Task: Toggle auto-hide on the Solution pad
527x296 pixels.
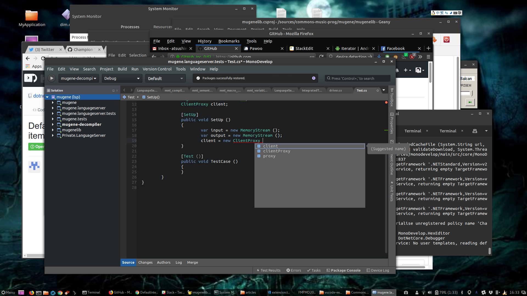Action: (x=113, y=90)
